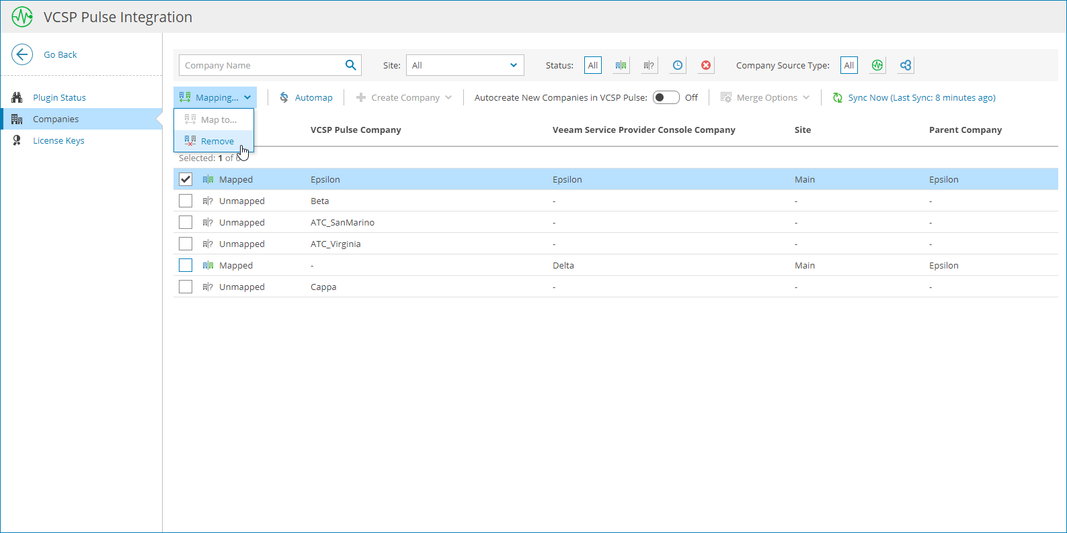Image resolution: width=1067 pixels, height=533 pixels.
Task: Open the Site dropdown
Action: click(x=465, y=65)
